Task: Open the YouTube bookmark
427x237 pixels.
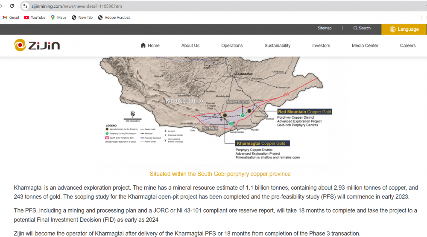Action: pos(35,18)
